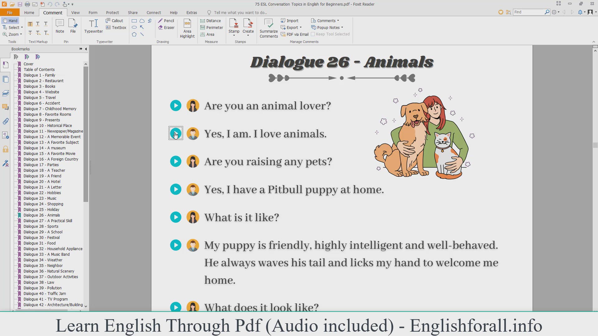Play audio for 'Are you raising any pets?'
Screen dimensions: 598x336
coord(176,161)
